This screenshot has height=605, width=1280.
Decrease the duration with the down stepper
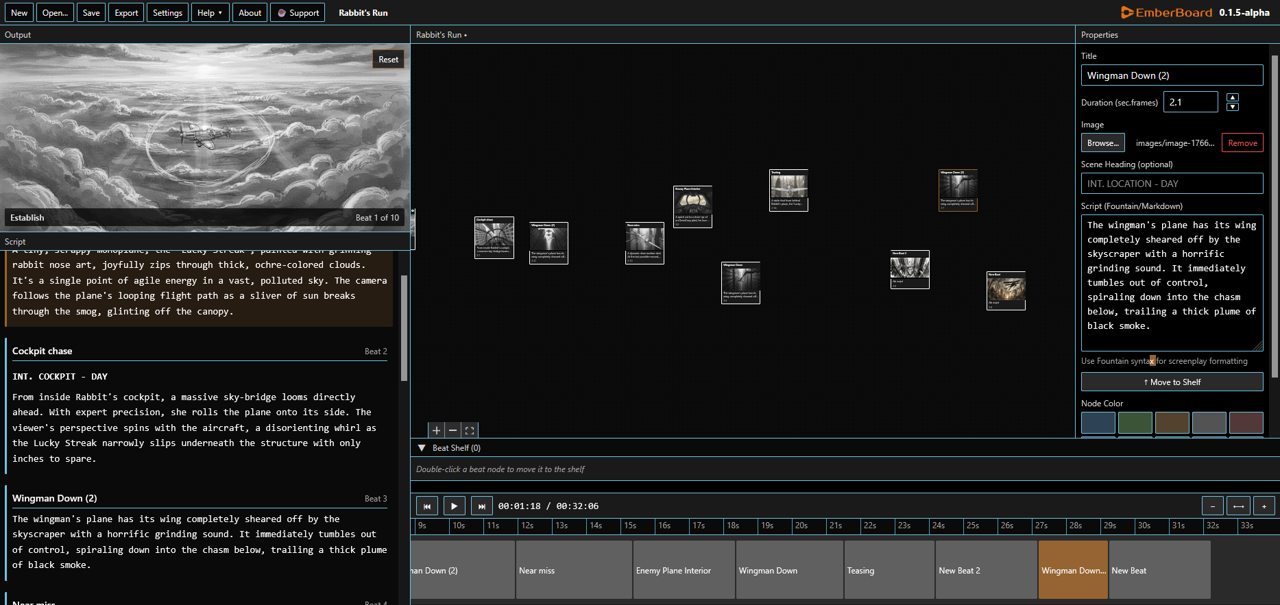[x=1233, y=107]
